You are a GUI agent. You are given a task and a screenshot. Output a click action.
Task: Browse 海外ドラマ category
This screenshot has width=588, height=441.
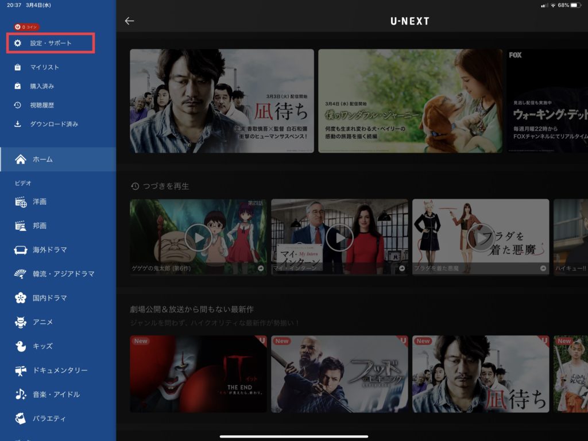pyautogui.click(x=50, y=250)
